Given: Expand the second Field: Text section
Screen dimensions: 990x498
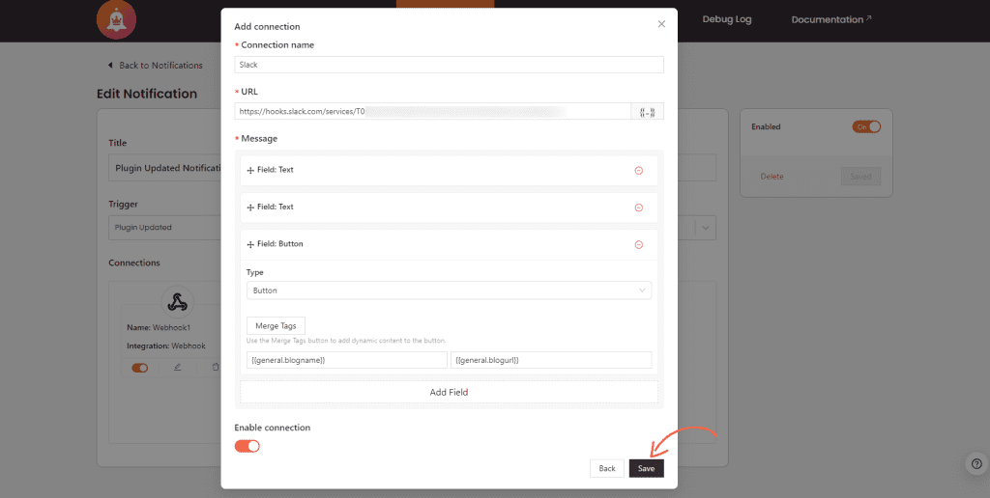Looking at the screenshot, I should tap(449, 207).
